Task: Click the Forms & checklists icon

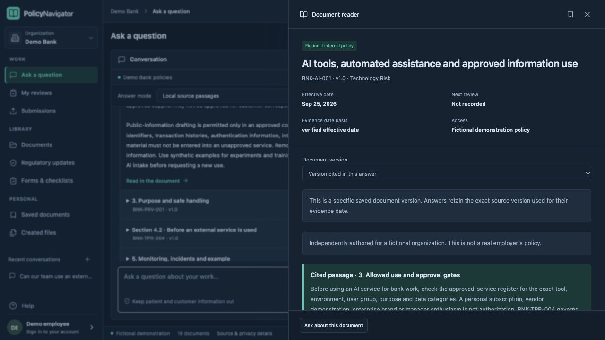Action: pyautogui.click(x=13, y=181)
